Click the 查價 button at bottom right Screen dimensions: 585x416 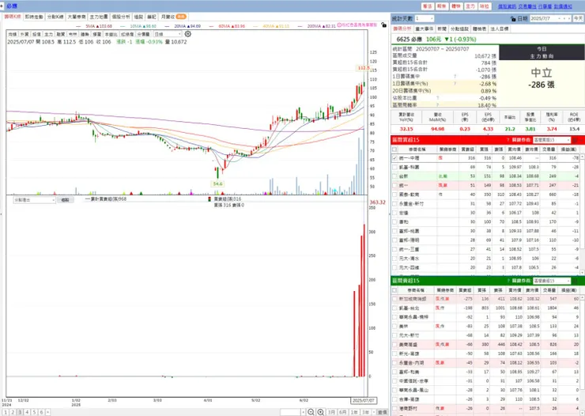point(382,412)
